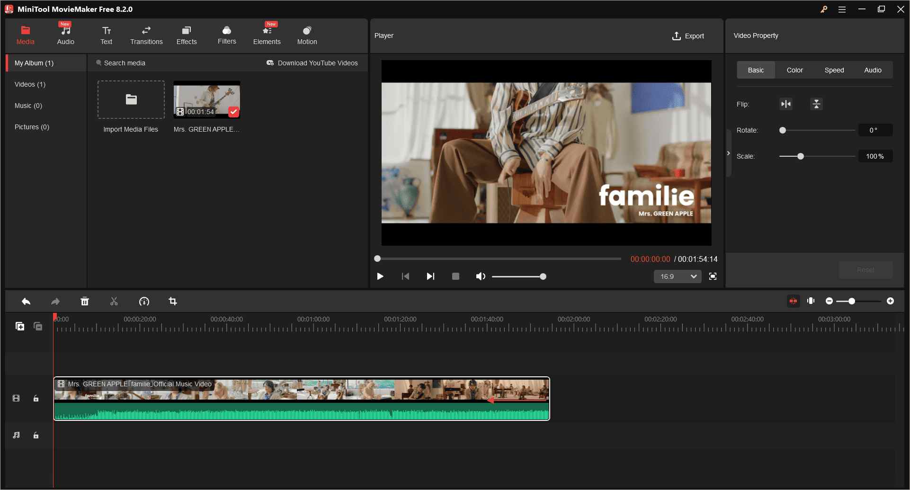The width and height of the screenshot is (910, 490).
Task: Open the speed control icon
Action: pos(144,302)
